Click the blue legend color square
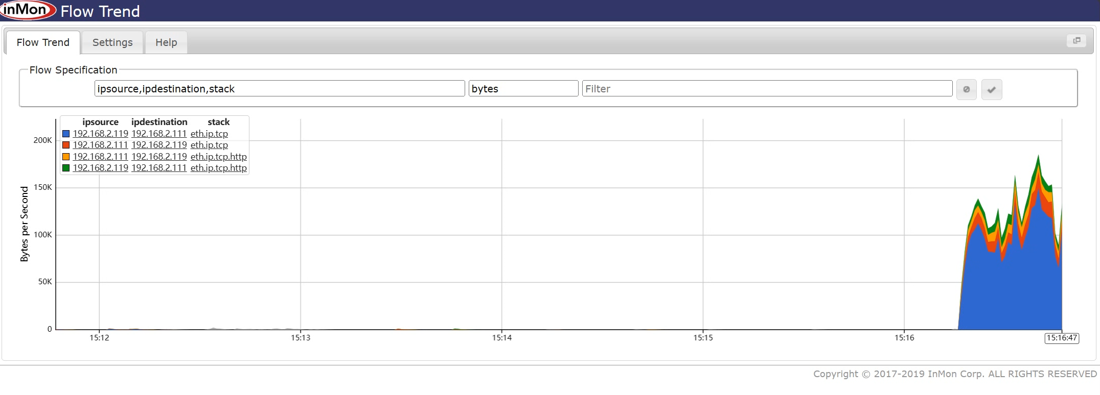Viewport: 1100px width, 395px height. point(66,134)
